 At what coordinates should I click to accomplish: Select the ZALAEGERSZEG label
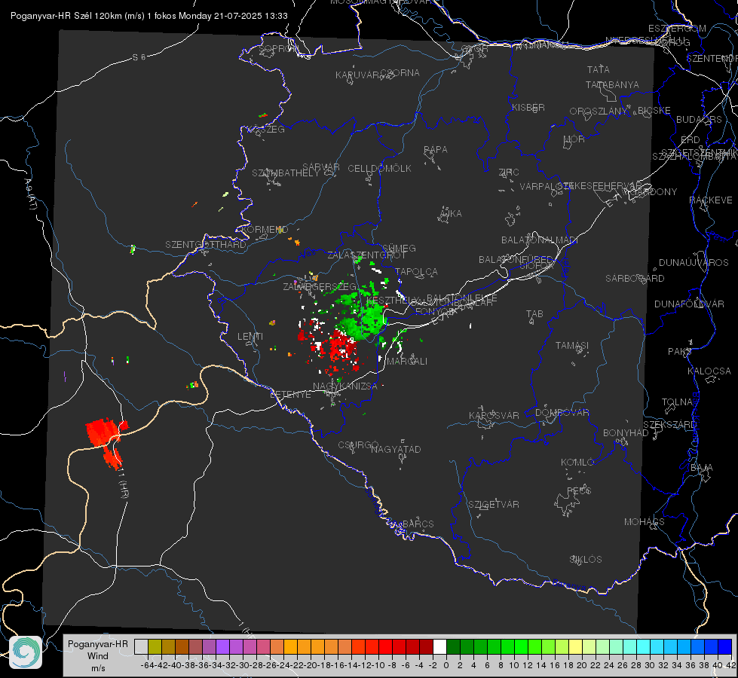click(x=320, y=286)
